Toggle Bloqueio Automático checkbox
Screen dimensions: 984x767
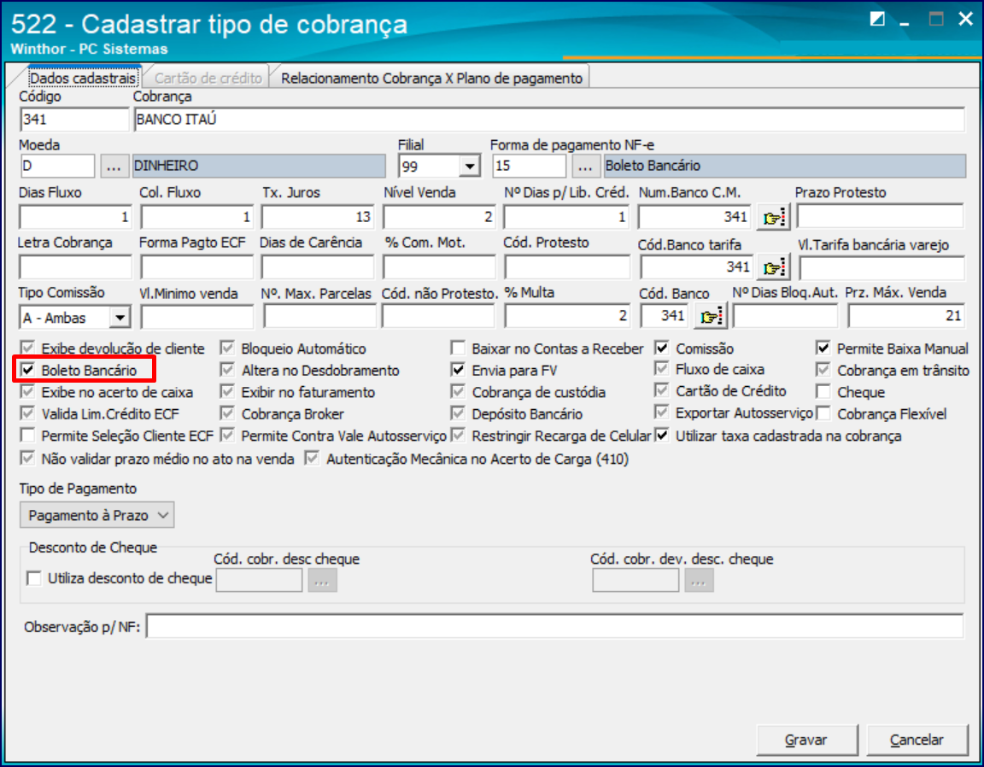coord(227,348)
